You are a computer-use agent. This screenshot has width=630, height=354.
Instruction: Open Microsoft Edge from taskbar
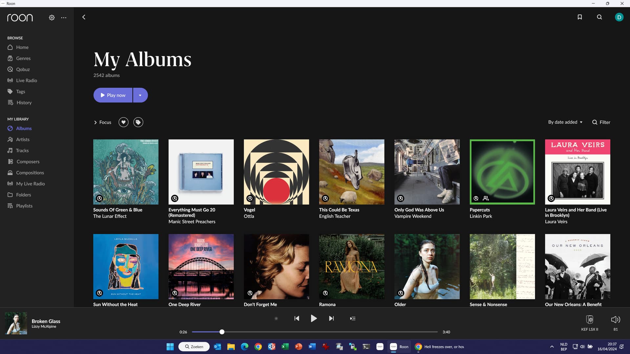tap(244, 347)
